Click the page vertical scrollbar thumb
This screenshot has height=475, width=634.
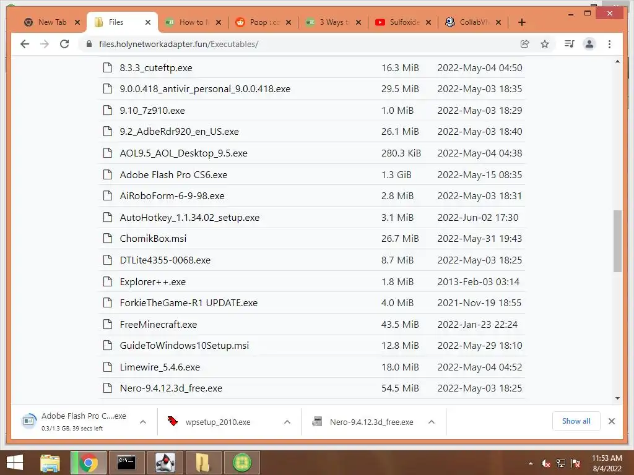pyautogui.click(x=617, y=241)
